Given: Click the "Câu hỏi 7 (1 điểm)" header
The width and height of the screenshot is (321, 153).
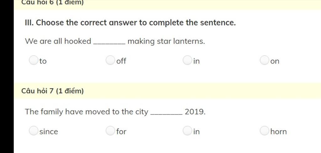Looking at the screenshot, I should (x=52, y=91).
